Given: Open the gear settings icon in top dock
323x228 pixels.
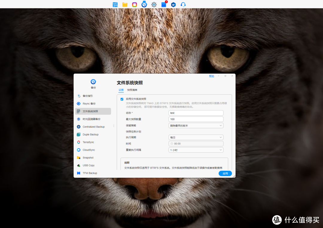Looking at the screenshot, I should [x=154, y=4].
